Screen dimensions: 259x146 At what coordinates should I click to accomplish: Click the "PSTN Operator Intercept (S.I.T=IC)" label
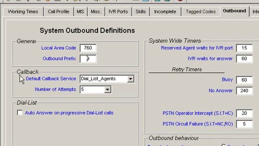click(198, 113)
